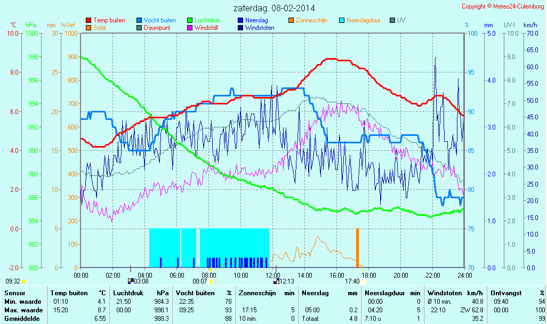Click the sunrise icon next to 08:07

click(x=211, y=281)
